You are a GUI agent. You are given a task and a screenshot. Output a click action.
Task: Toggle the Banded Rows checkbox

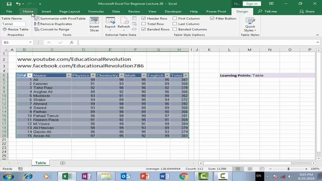[x=144, y=29]
